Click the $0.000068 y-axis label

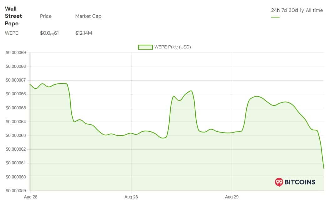[x=16, y=66]
